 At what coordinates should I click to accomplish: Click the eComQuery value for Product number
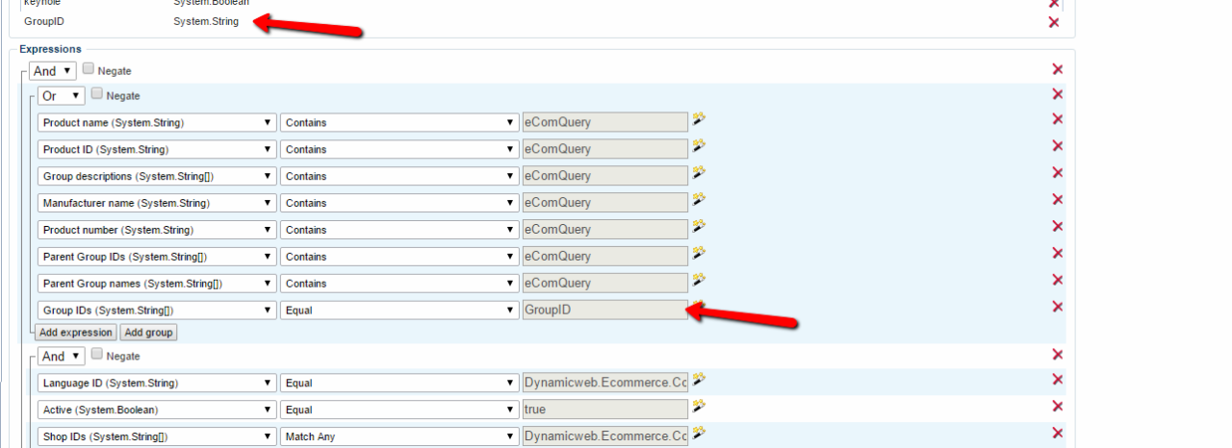[x=603, y=230]
